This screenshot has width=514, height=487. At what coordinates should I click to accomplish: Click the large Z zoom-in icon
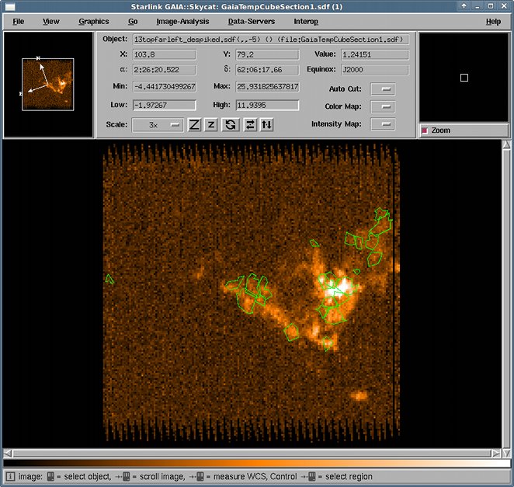pyautogui.click(x=194, y=124)
